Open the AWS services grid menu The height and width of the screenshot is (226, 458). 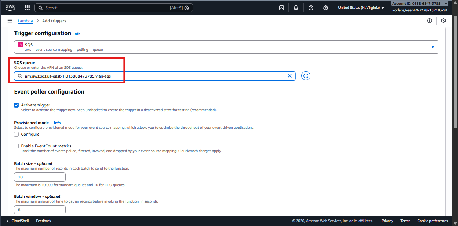tap(27, 7)
